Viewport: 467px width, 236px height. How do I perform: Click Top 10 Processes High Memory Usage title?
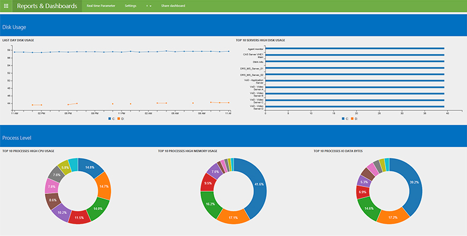pyautogui.click(x=188, y=151)
